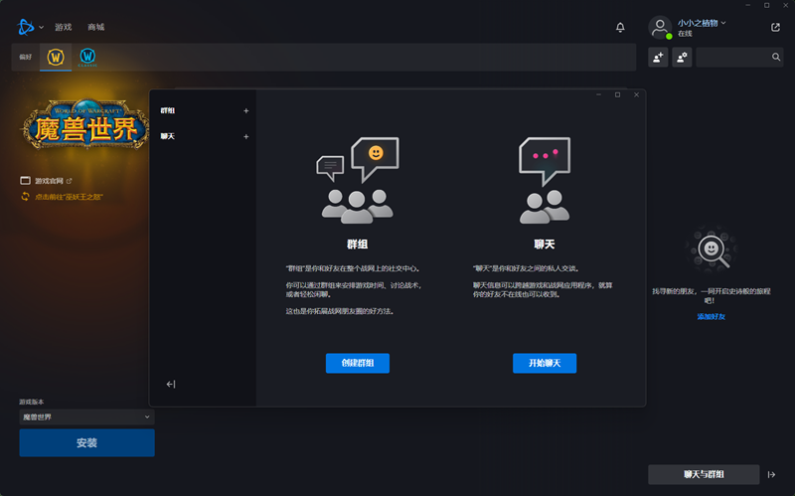Click the 偏好 favorites label
The image size is (795, 496).
pos(26,57)
